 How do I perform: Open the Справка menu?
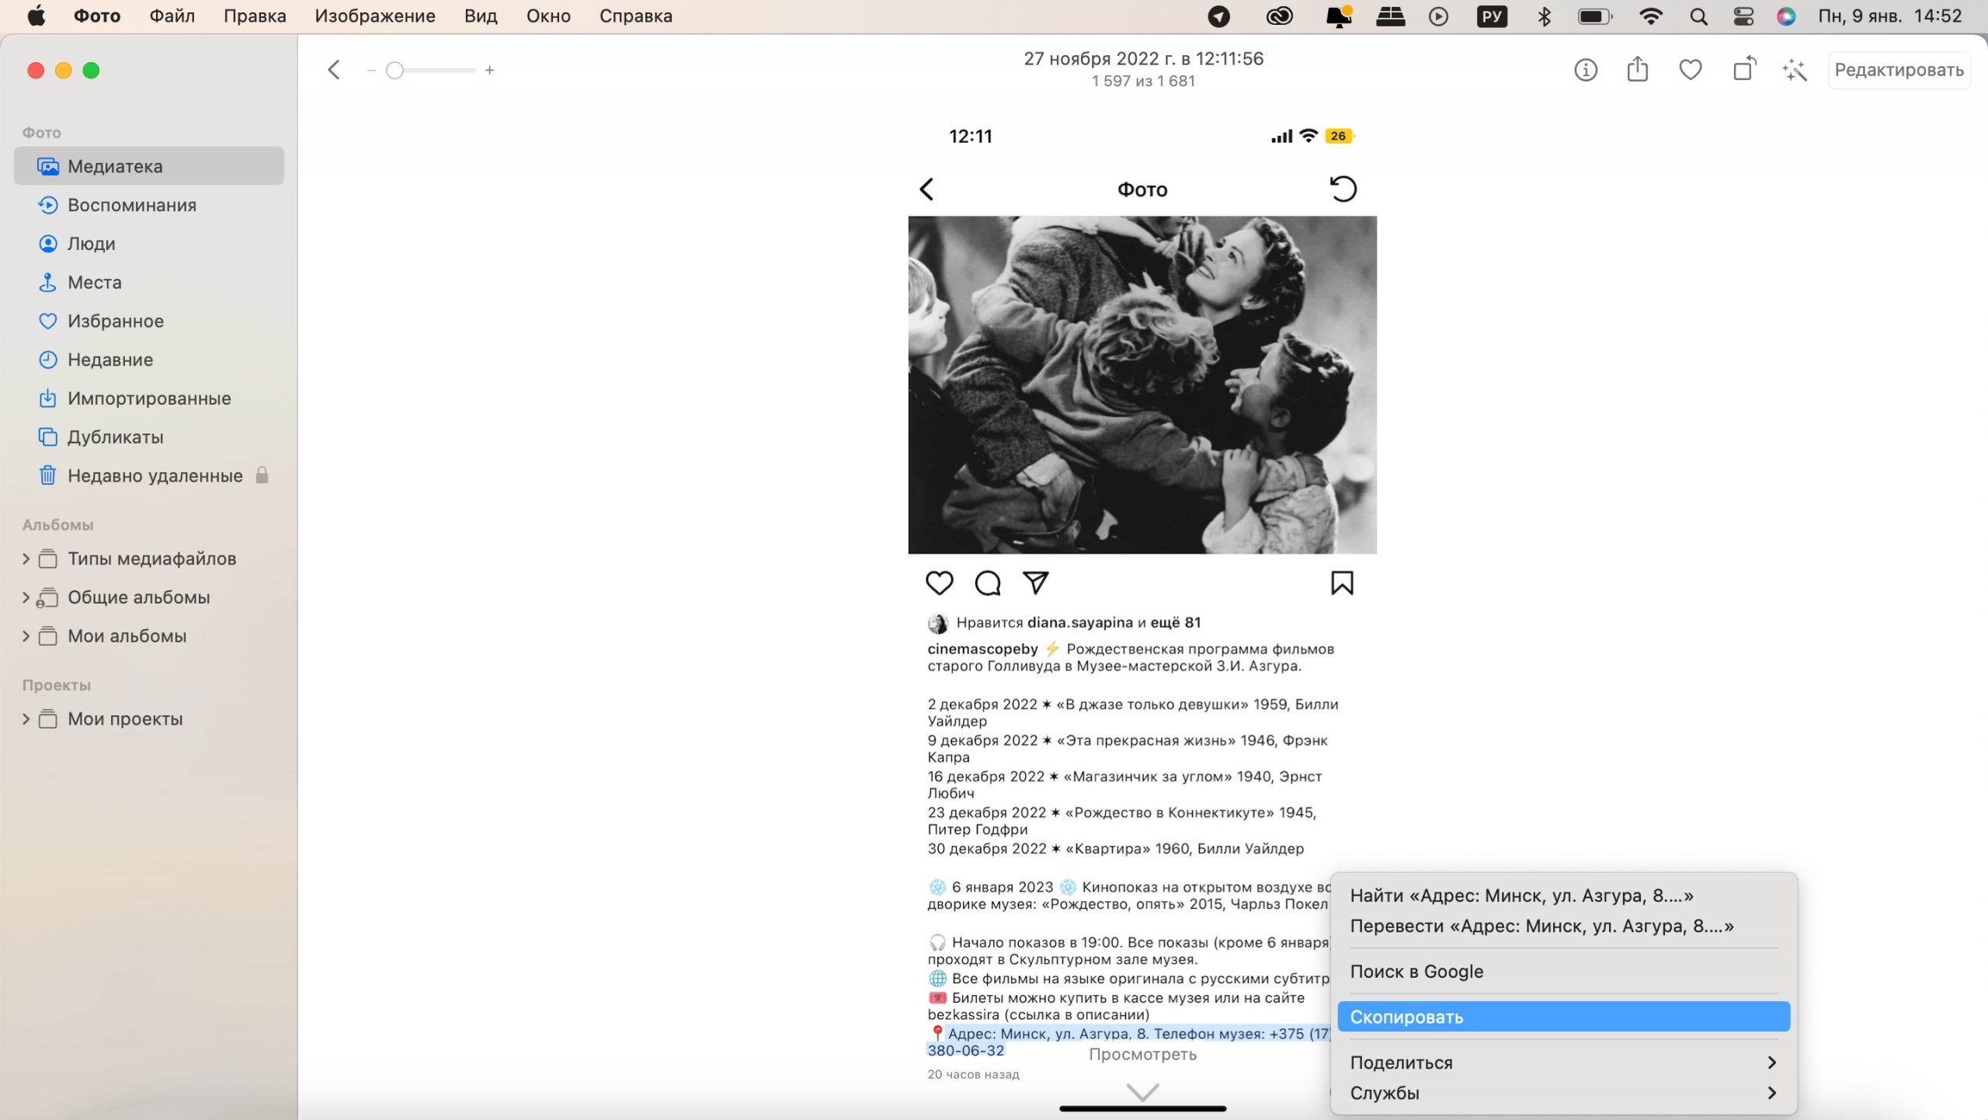[x=636, y=16]
